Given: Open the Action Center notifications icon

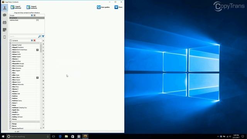Looking at the screenshot, I should pos(243,136).
